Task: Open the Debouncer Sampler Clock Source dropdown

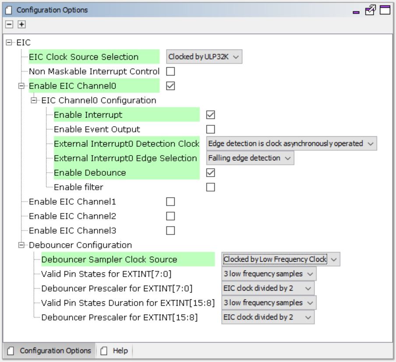Action: click(280, 259)
